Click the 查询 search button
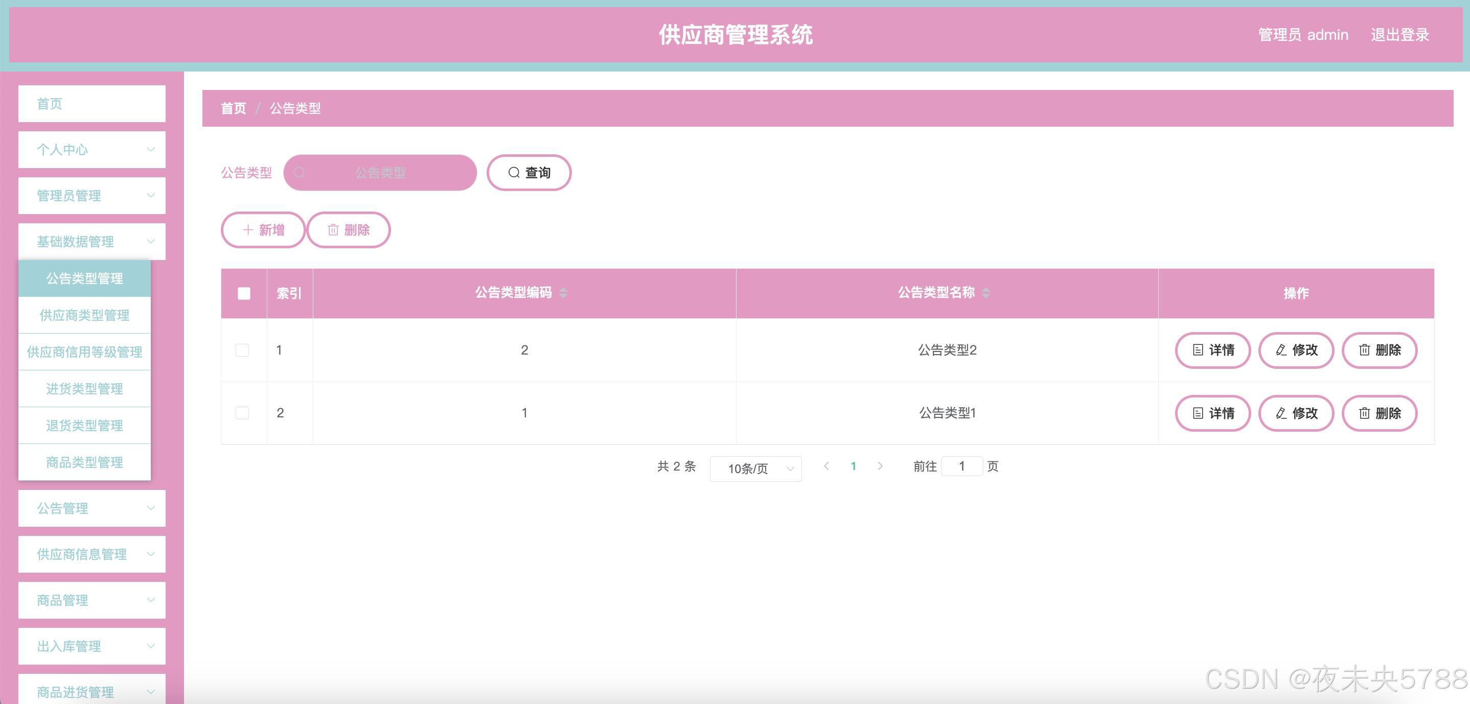Screen dimensions: 1470x704 pos(529,173)
